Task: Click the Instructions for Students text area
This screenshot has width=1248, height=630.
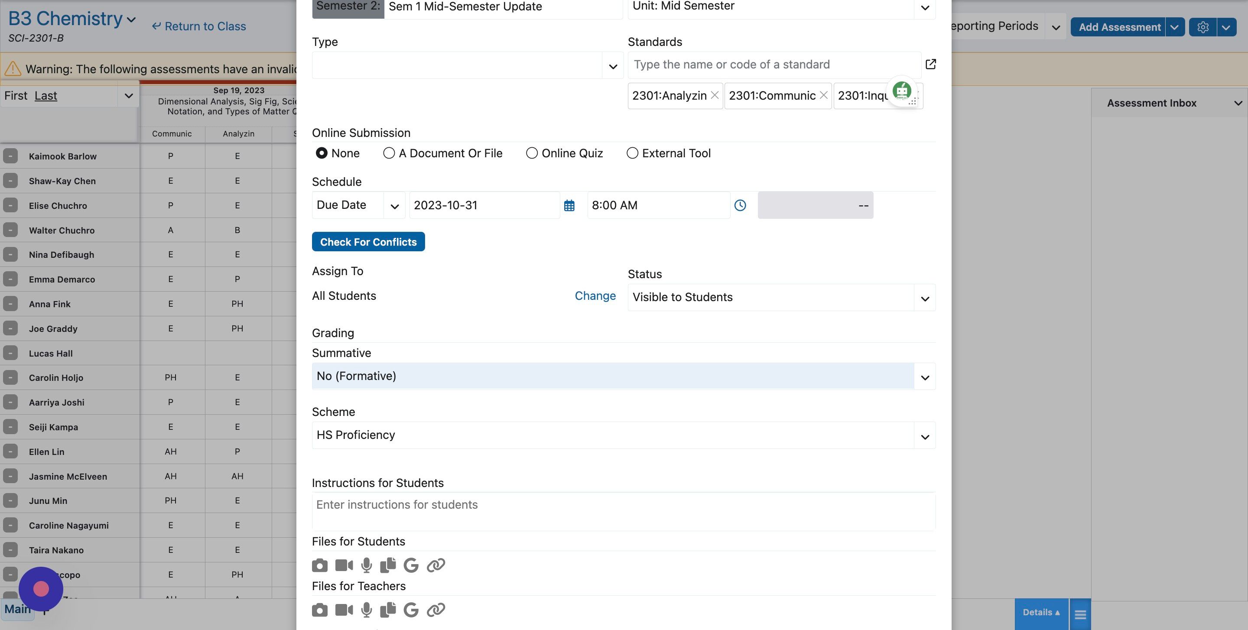Action: (x=624, y=511)
